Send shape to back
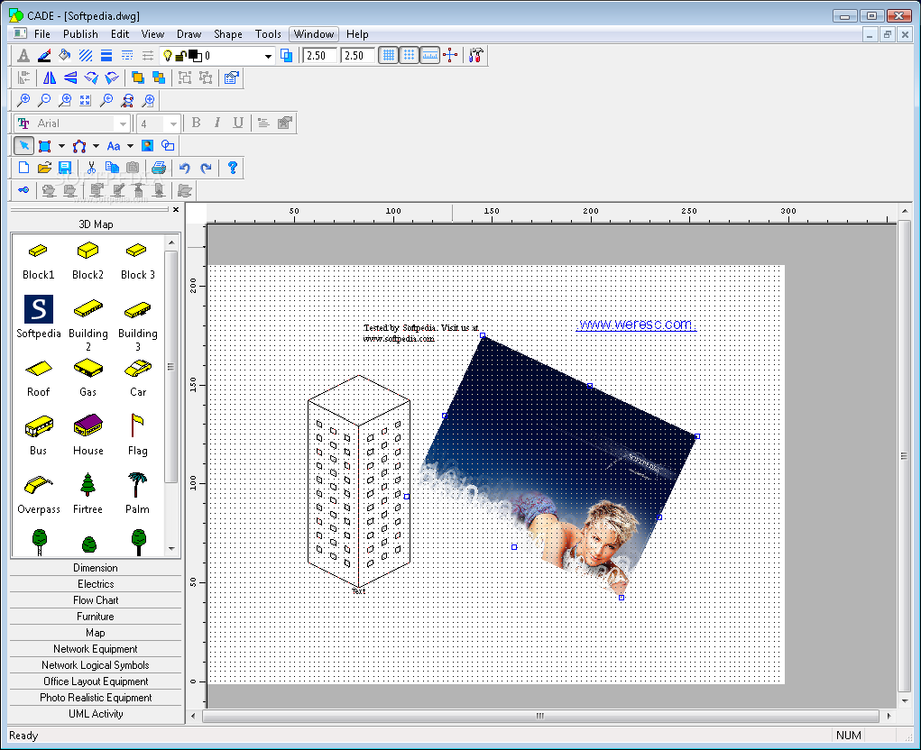This screenshot has width=921, height=750. pyautogui.click(x=159, y=78)
